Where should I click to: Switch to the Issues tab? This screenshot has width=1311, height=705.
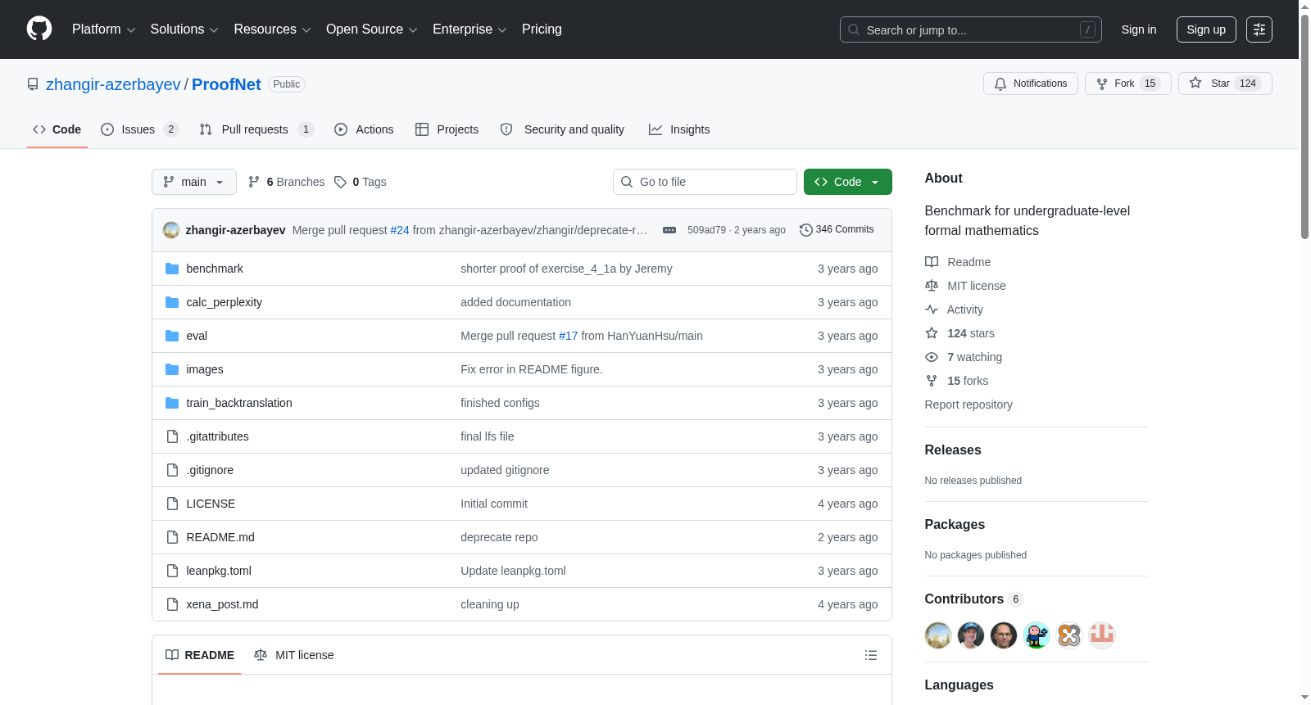(139, 129)
